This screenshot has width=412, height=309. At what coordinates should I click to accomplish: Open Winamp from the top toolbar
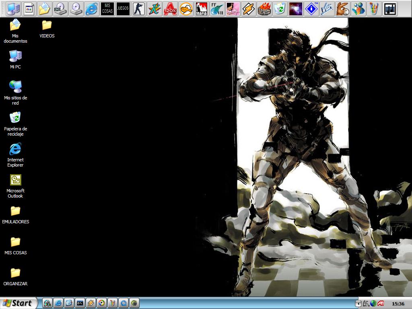248,8
